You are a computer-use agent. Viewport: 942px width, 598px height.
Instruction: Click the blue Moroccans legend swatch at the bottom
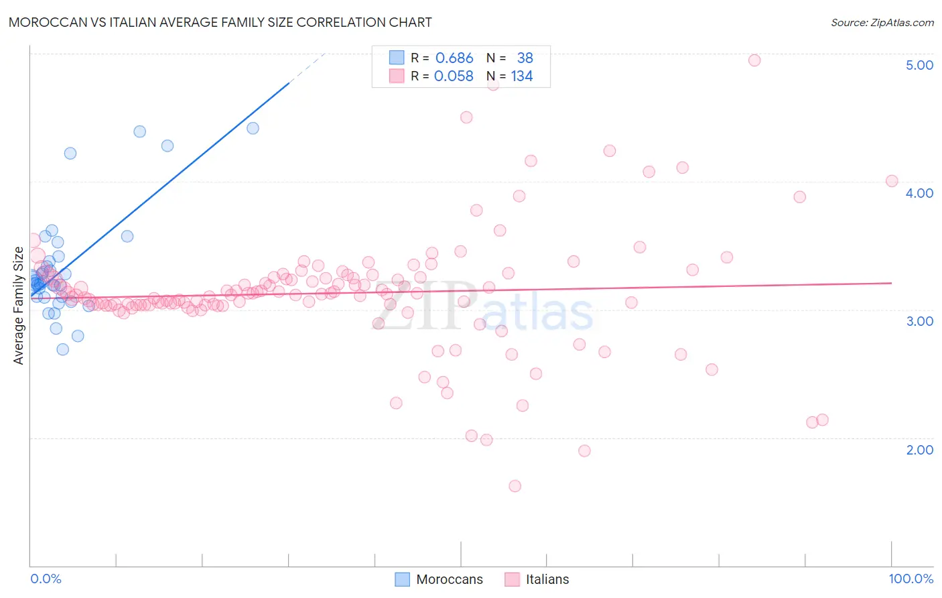pyautogui.click(x=402, y=579)
